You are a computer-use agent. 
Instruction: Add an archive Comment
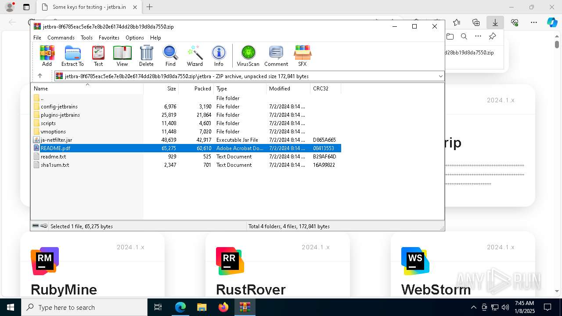pyautogui.click(x=276, y=56)
